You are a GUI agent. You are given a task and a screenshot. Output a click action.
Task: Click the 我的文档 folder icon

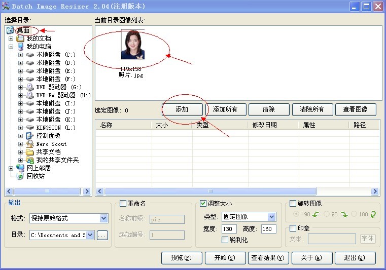pyautogui.click(x=20, y=38)
